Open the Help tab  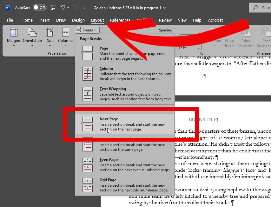(x=197, y=20)
